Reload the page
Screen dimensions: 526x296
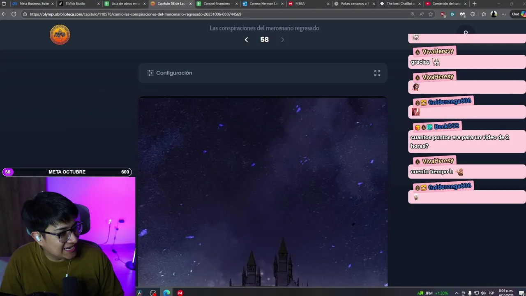pos(14,14)
